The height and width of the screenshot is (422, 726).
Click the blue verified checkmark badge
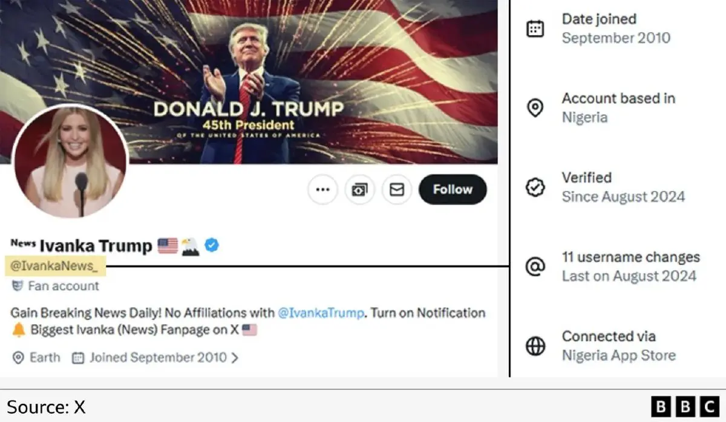(x=212, y=245)
